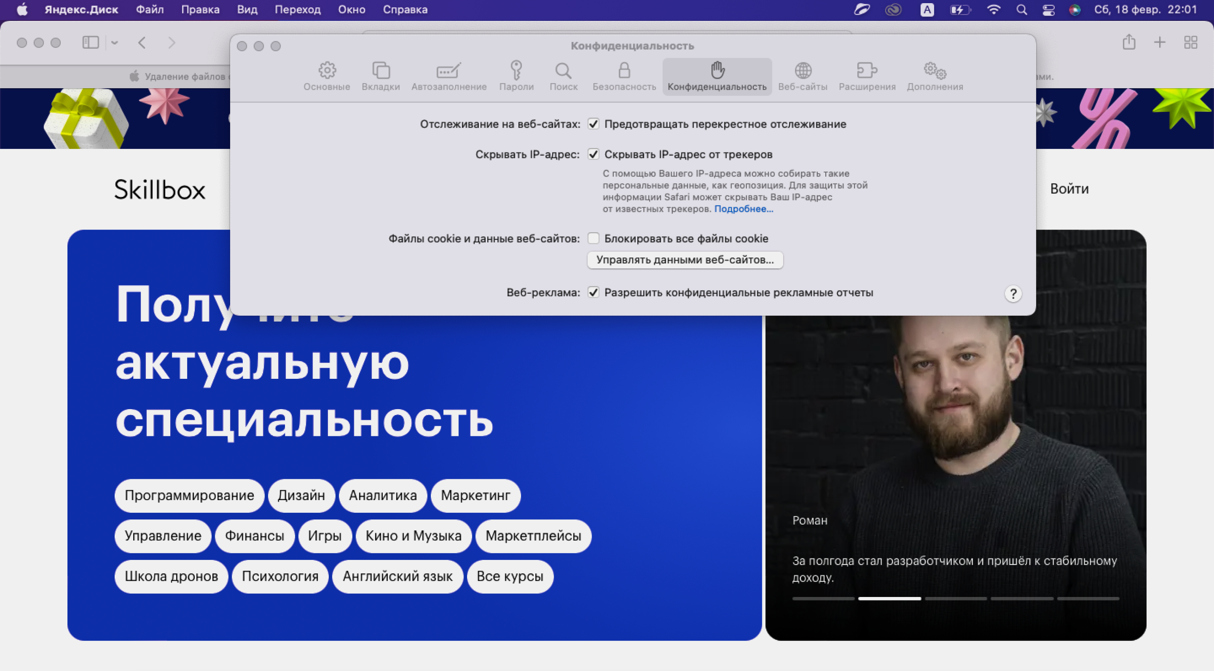This screenshot has height=671, width=1214.
Task: Open the Веб-сайты preferences pane
Action: click(803, 76)
